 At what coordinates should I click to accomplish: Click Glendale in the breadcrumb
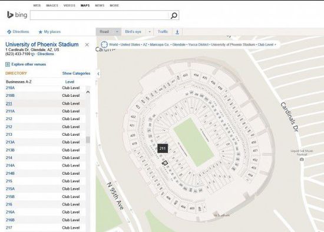click(178, 44)
